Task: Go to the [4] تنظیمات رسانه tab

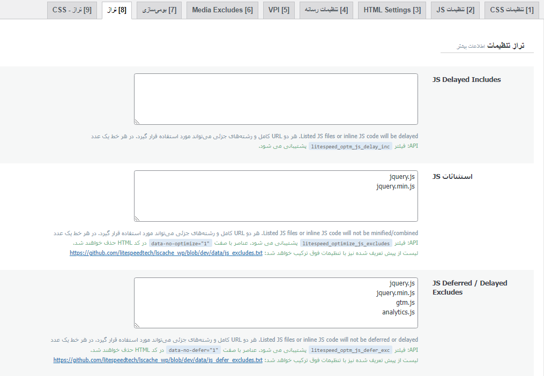Action: [326, 10]
